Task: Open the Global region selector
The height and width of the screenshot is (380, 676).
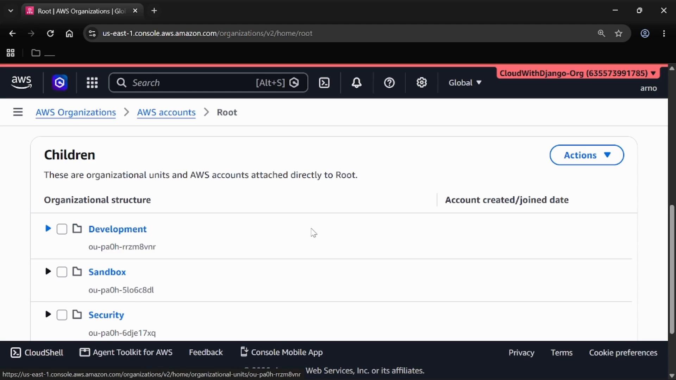Action: click(x=465, y=83)
